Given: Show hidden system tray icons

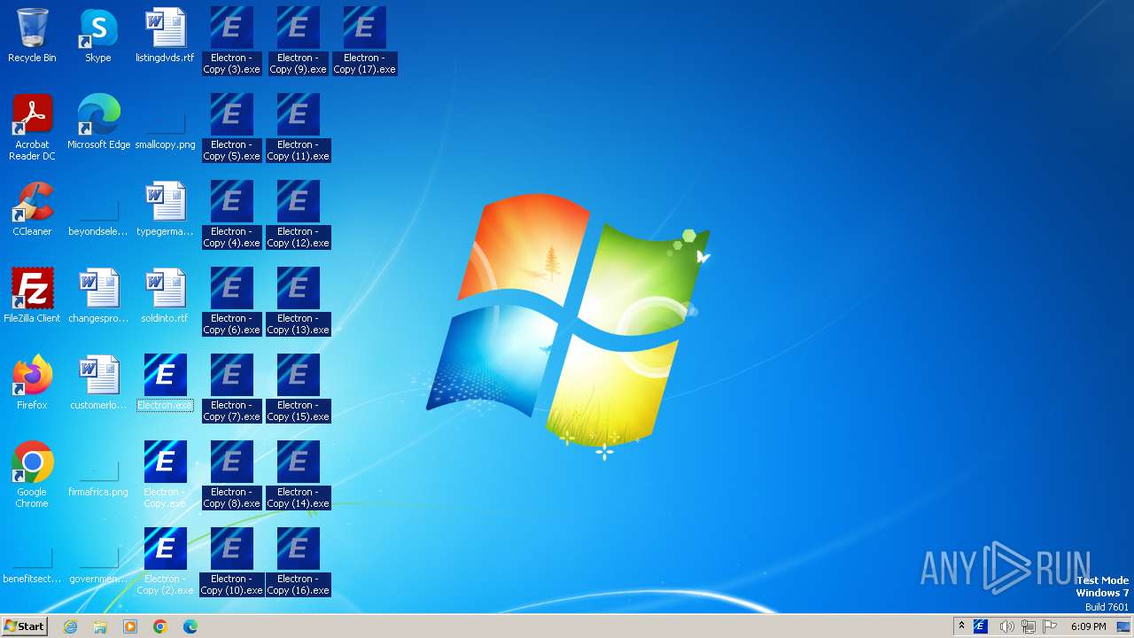Looking at the screenshot, I should 961,626.
